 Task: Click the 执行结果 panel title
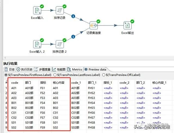tap(10, 64)
